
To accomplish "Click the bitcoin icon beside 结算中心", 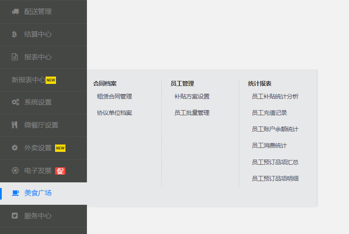I will pyautogui.click(x=14, y=34).
